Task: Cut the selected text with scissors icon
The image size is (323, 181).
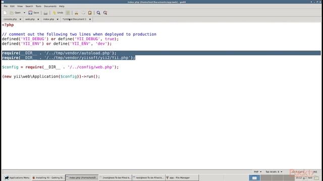Action: tap(76, 13)
